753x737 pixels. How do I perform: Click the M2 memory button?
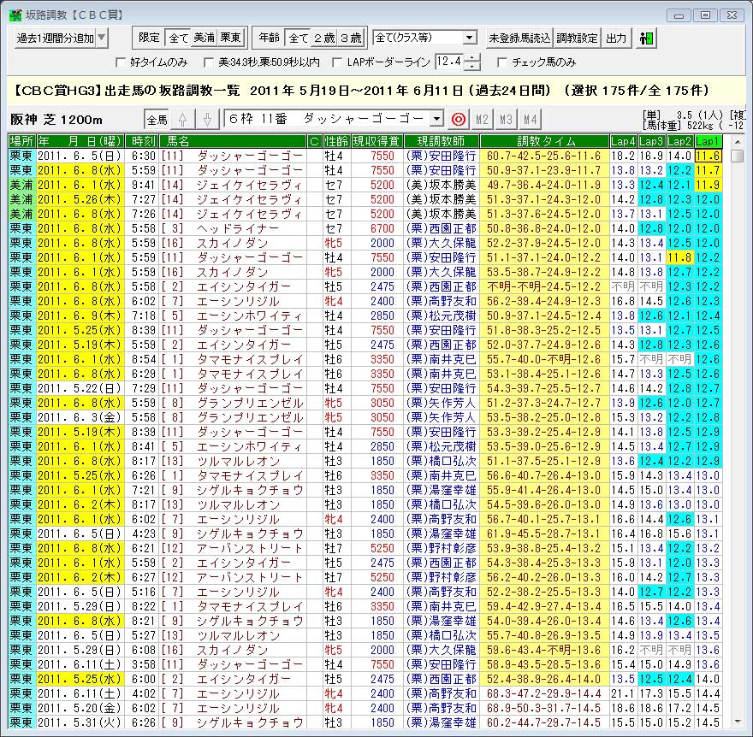point(483,119)
